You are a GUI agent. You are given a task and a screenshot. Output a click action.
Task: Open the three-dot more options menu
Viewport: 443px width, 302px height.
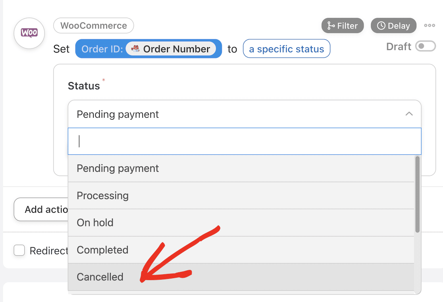coord(430,25)
